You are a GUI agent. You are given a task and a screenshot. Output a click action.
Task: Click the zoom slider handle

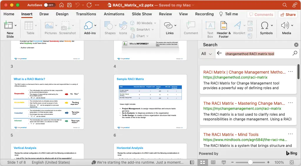coord(250,162)
